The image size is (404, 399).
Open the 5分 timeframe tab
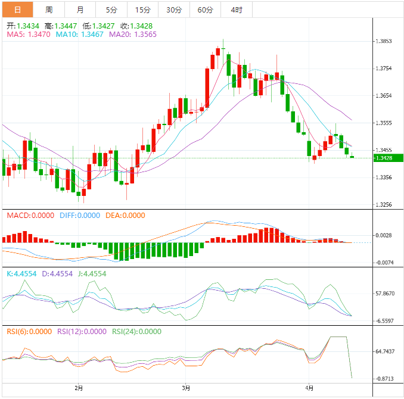pyautogui.click(x=111, y=10)
